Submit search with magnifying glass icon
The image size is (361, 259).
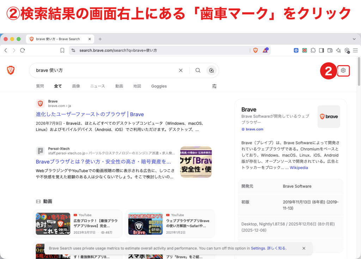198,70
